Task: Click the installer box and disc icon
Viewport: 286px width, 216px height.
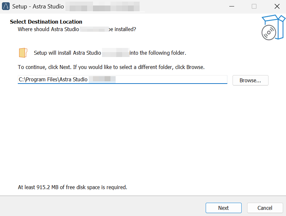Action: click(x=273, y=28)
